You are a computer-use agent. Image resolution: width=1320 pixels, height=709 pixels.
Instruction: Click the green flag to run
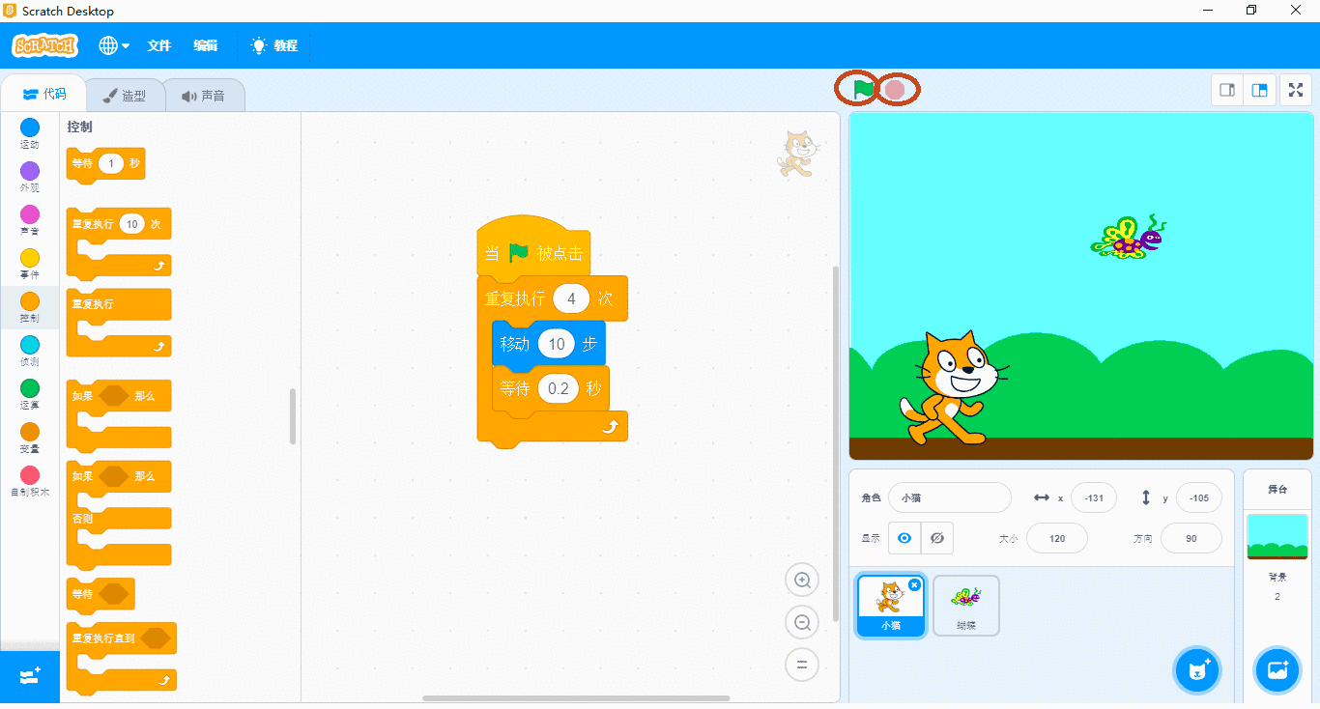(x=863, y=89)
